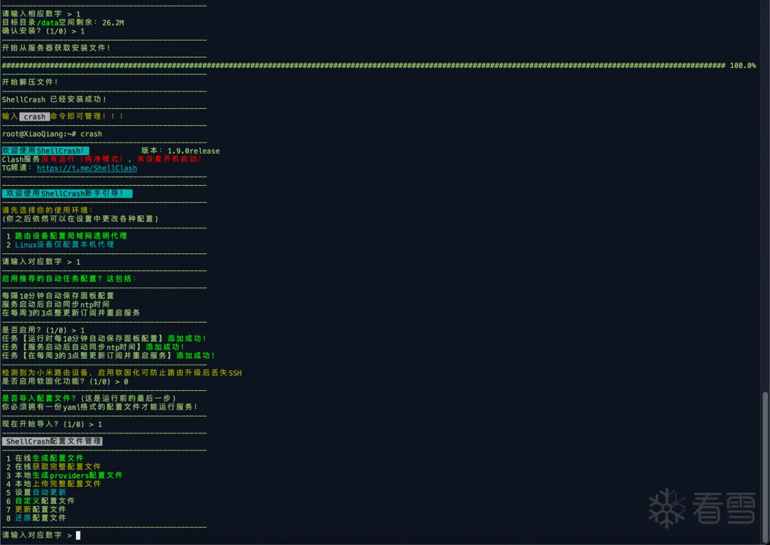Click the red status text 没有运行(纯净模式)
This screenshot has width=770, height=545.
(x=83, y=159)
